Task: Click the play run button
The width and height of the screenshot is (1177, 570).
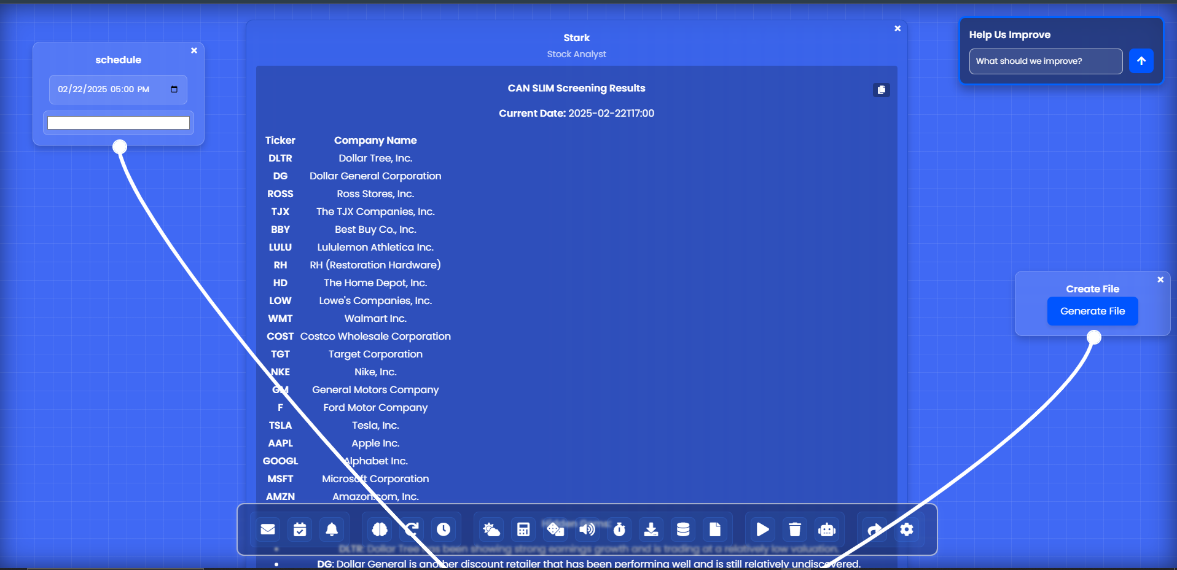Action: coord(763,529)
